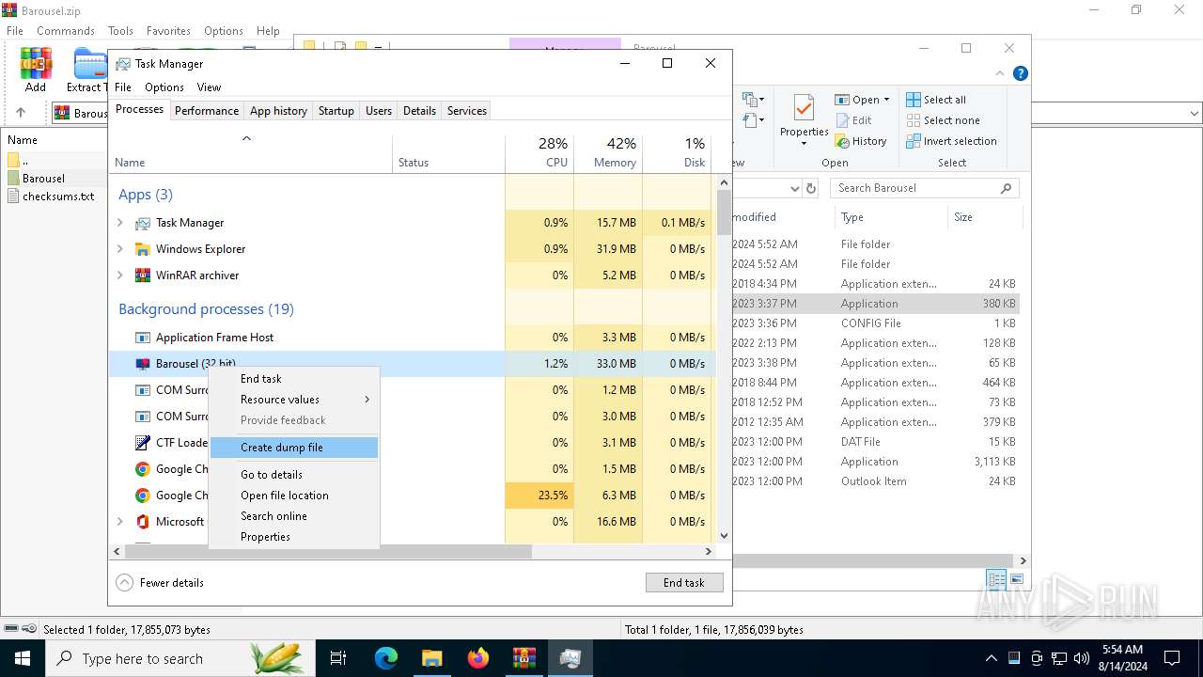Open WinRAR address bar dropdown
Screen dimensions: 1203x677
click(x=1195, y=113)
